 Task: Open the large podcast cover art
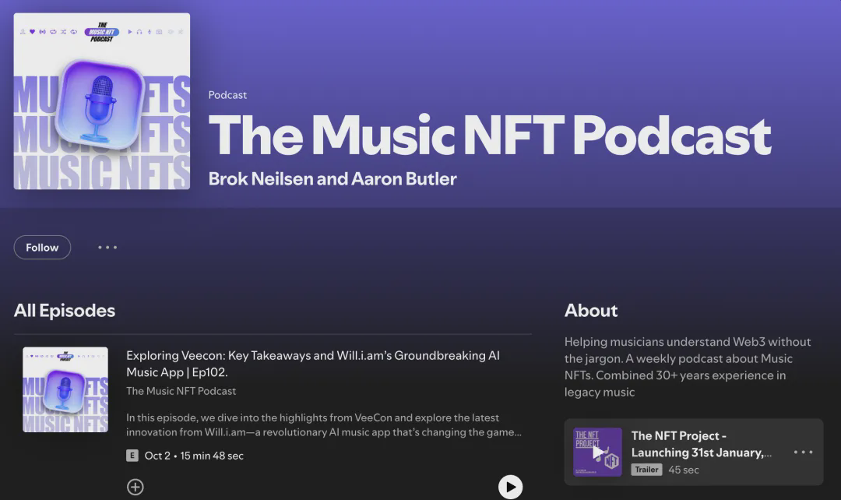click(x=102, y=101)
